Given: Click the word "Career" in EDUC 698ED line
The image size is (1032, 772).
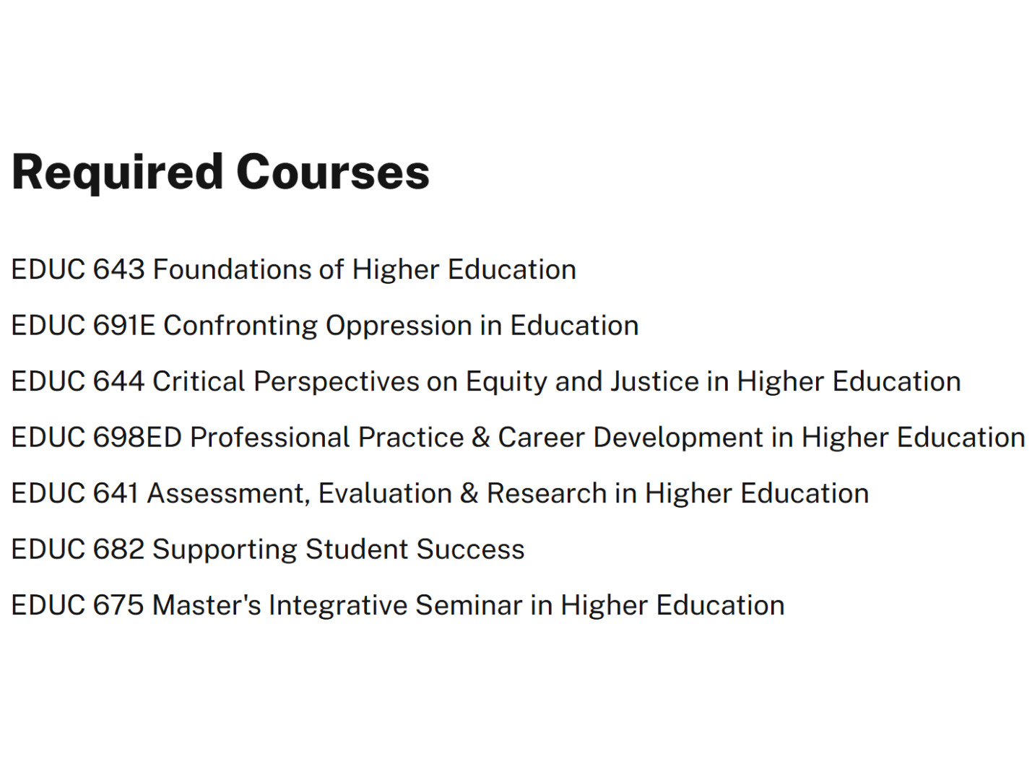Looking at the screenshot, I should (x=542, y=438).
